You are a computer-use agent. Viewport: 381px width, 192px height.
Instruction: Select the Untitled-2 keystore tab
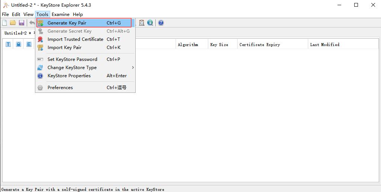(x=18, y=33)
